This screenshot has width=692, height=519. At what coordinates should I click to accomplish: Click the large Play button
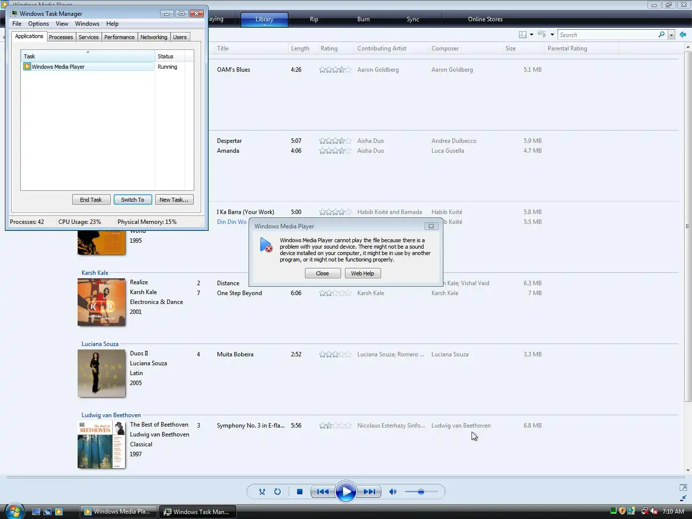point(346,491)
